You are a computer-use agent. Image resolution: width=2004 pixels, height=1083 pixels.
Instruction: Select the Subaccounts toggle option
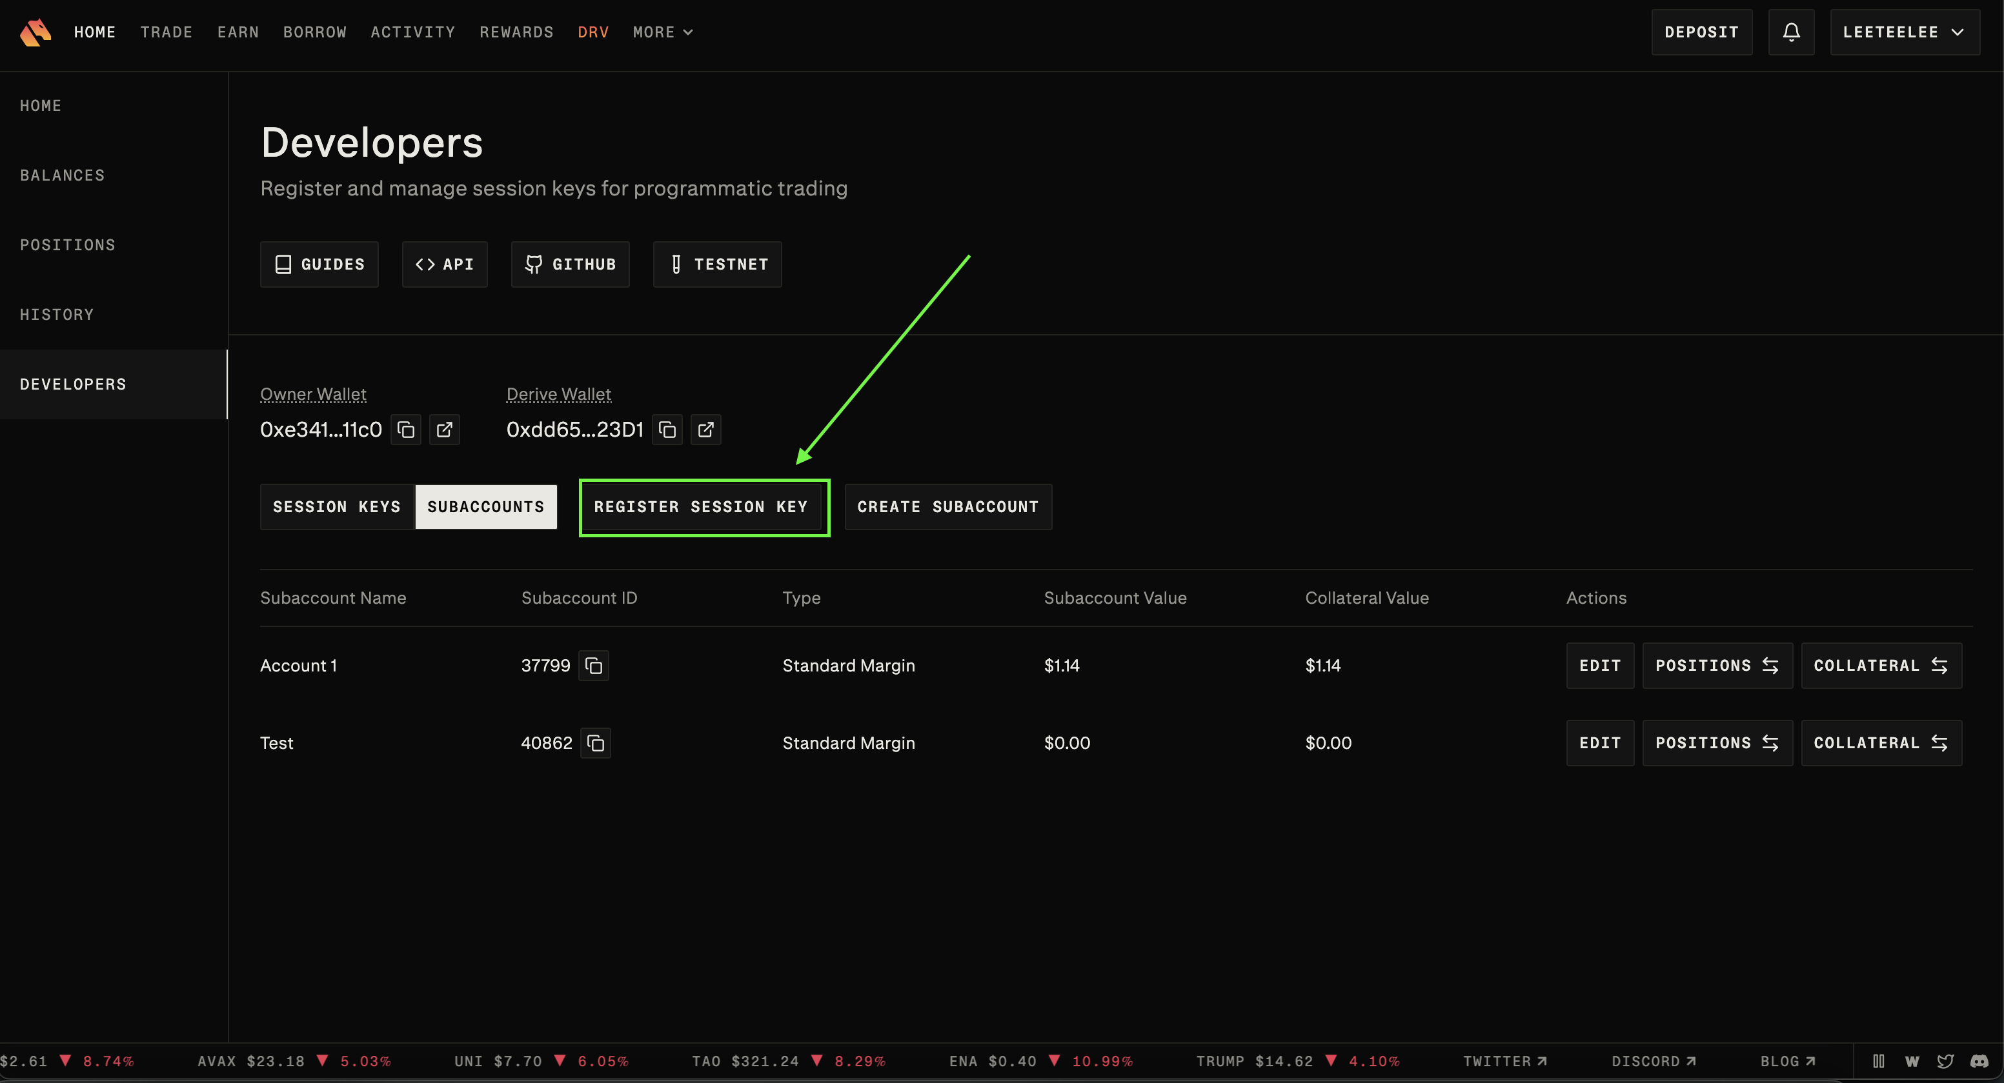[x=485, y=507]
